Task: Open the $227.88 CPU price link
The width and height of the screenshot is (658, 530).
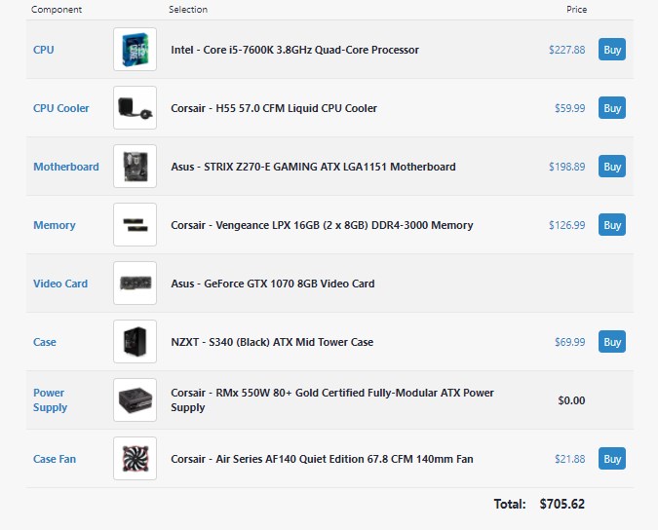Action: pos(566,50)
